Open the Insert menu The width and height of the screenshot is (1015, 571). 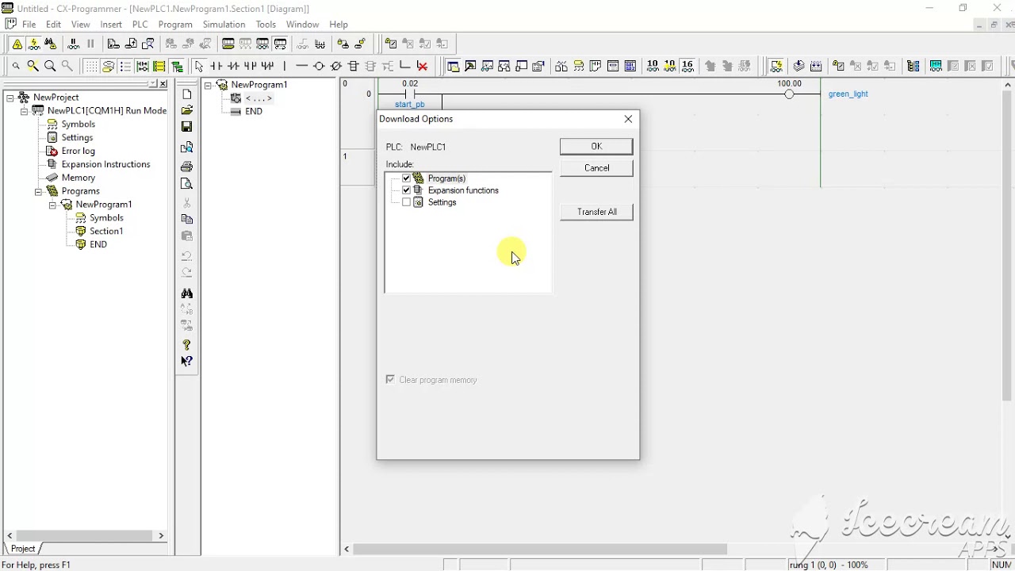pos(111,25)
